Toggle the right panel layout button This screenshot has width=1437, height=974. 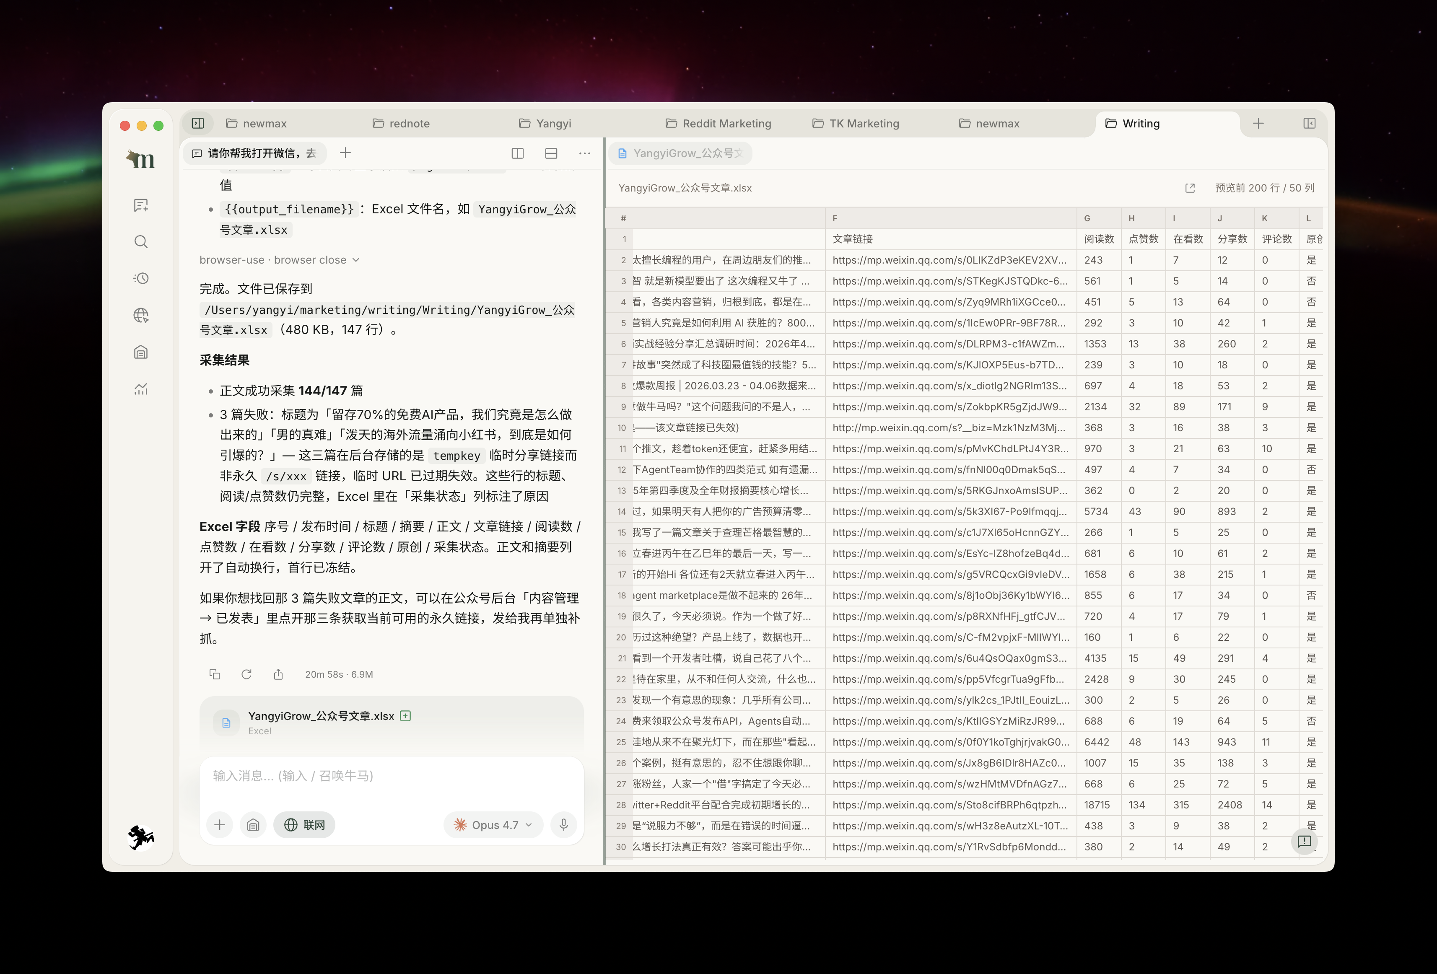coord(1309,123)
